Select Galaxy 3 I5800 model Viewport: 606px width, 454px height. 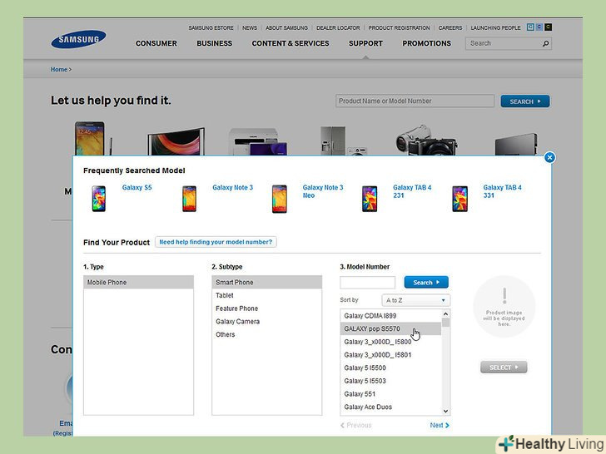point(390,342)
